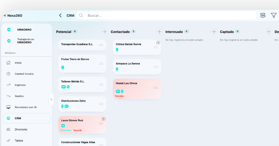
Task: Open the Almazara La Serena card
Action: (137, 67)
